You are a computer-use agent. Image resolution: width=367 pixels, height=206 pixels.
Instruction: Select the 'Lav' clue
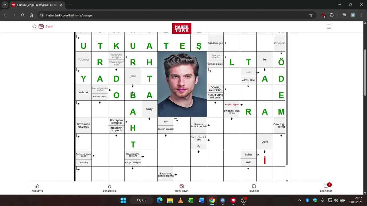click(166, 122)
